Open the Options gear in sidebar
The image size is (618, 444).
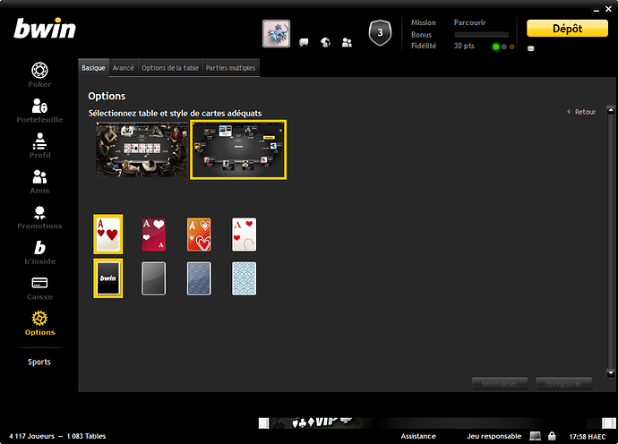pyautogui.click(x=39, y=323)
